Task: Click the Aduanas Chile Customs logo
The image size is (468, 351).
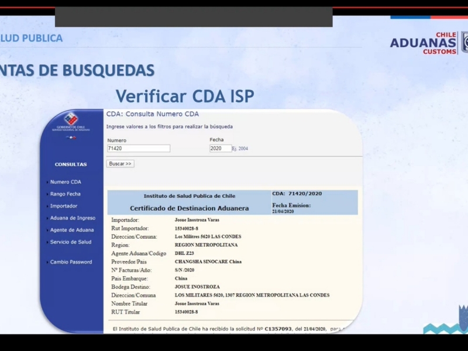Action: 428,43
